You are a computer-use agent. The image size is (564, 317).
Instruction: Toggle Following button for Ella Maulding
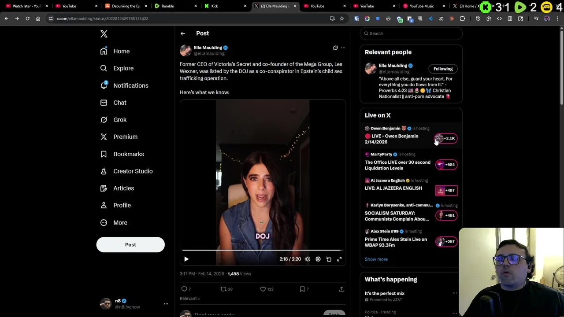pyautogui.click(x=443, y=69)
